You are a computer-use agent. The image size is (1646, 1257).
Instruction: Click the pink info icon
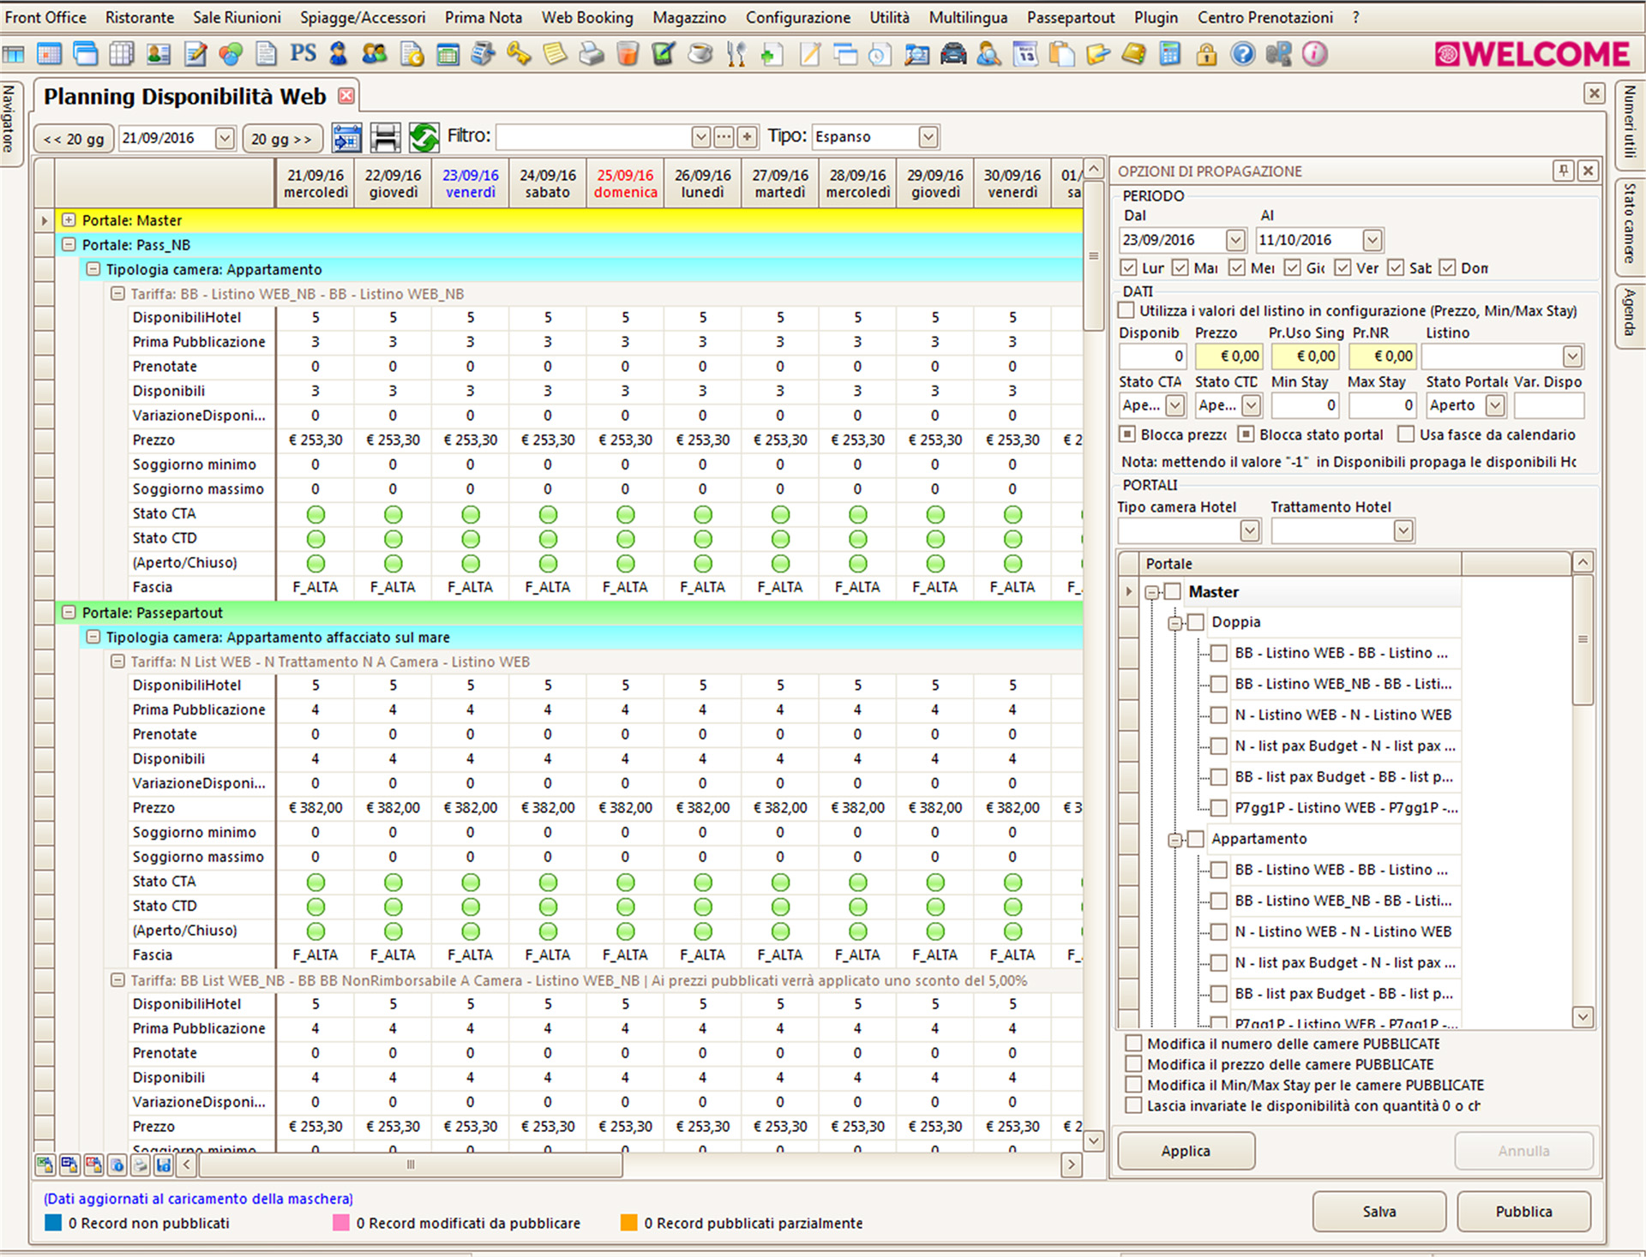(x=1314, y=54)
